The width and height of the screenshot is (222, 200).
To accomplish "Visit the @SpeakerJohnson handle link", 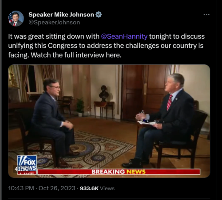I will pos(54,22).
